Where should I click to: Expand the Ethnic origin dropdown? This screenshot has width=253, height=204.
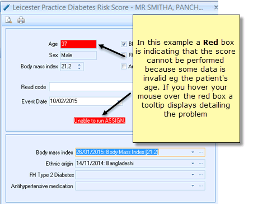click(x=193, y=164)
